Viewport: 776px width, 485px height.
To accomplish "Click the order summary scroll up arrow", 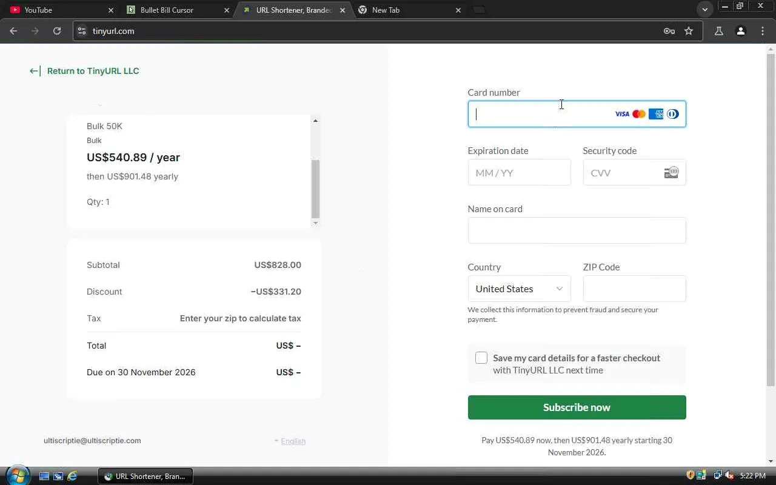I will tap(315, 121).
